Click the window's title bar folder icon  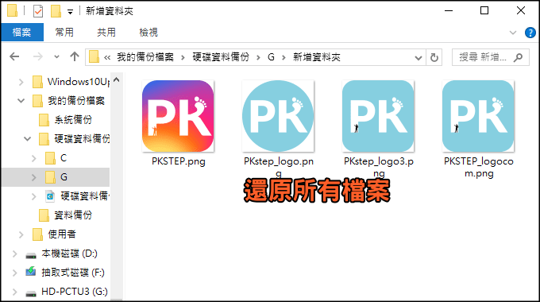12,10
